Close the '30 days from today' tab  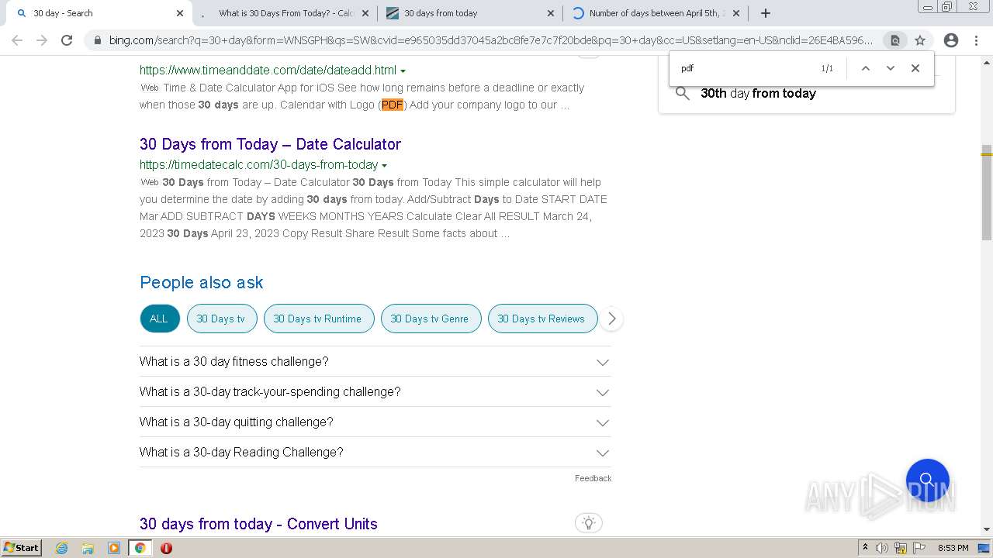[551, 13]
